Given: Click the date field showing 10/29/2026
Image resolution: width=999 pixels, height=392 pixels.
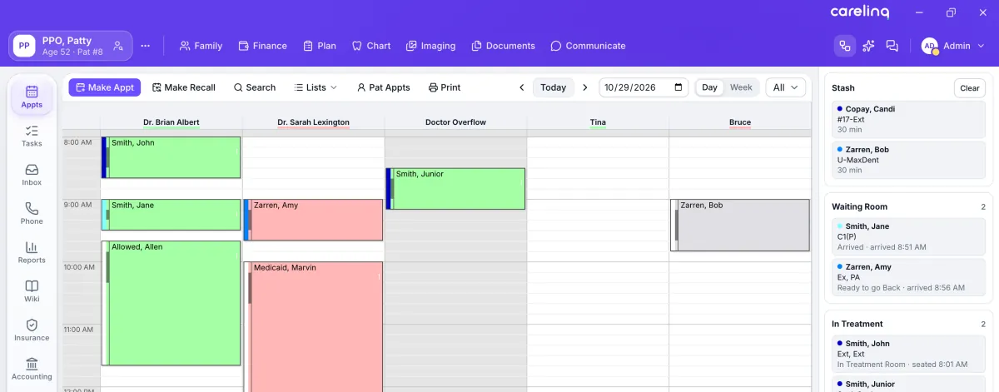Looking at the screenshot, I should point(644,87).
